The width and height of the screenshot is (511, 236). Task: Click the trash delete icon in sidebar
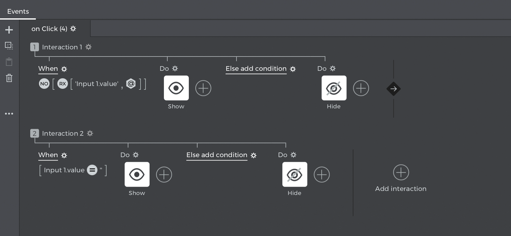[9, 78]
